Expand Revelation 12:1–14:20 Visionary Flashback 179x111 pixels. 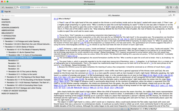tap(5, 83)
